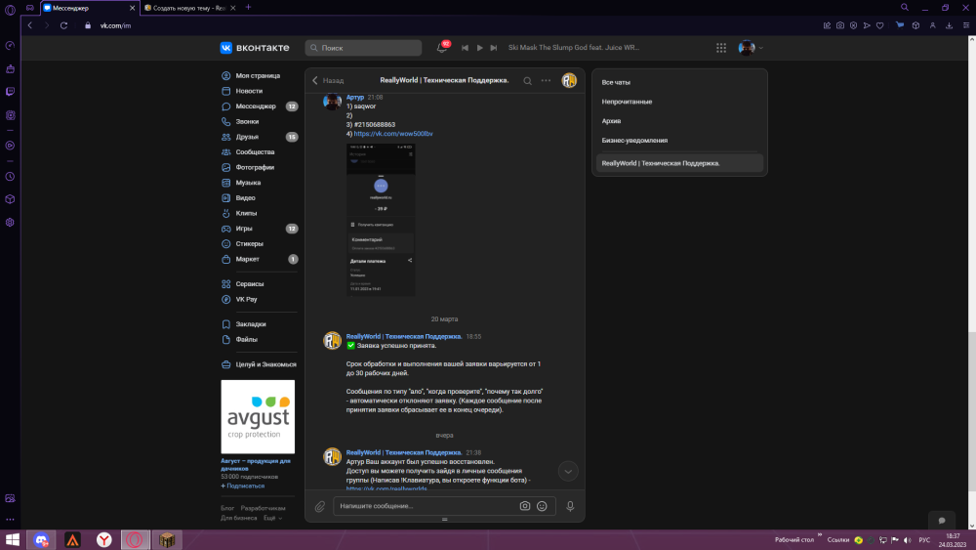Open Minecraft launcher from the taskbar

pyautogui.click(x=166, y=540)
